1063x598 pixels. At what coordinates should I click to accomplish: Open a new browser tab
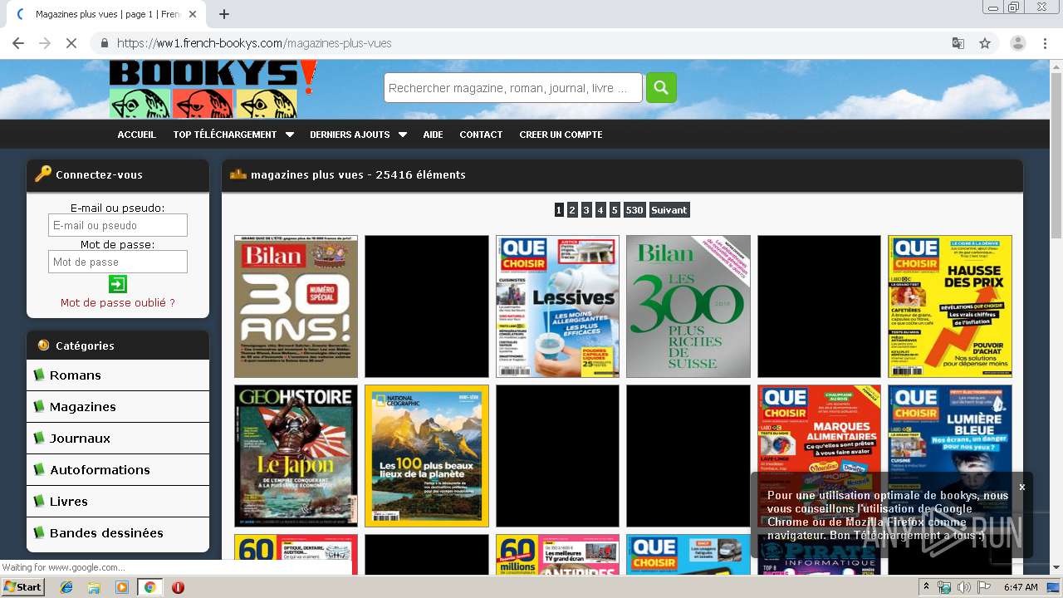click(223, 14)
